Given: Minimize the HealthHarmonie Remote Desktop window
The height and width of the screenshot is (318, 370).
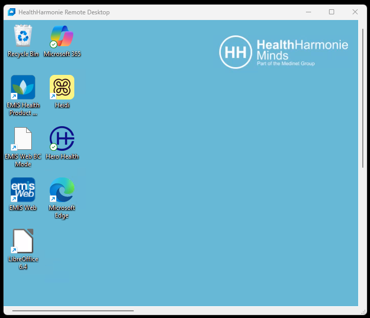Looking at the screenshot, I should (309, 12).
